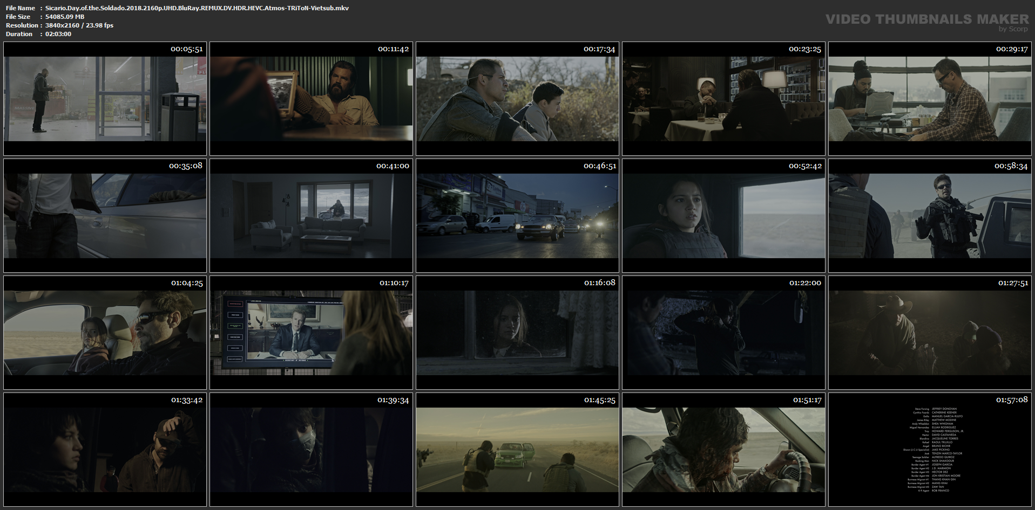Select the thumbnail at 00:29:17

click(x=930, y=99)
